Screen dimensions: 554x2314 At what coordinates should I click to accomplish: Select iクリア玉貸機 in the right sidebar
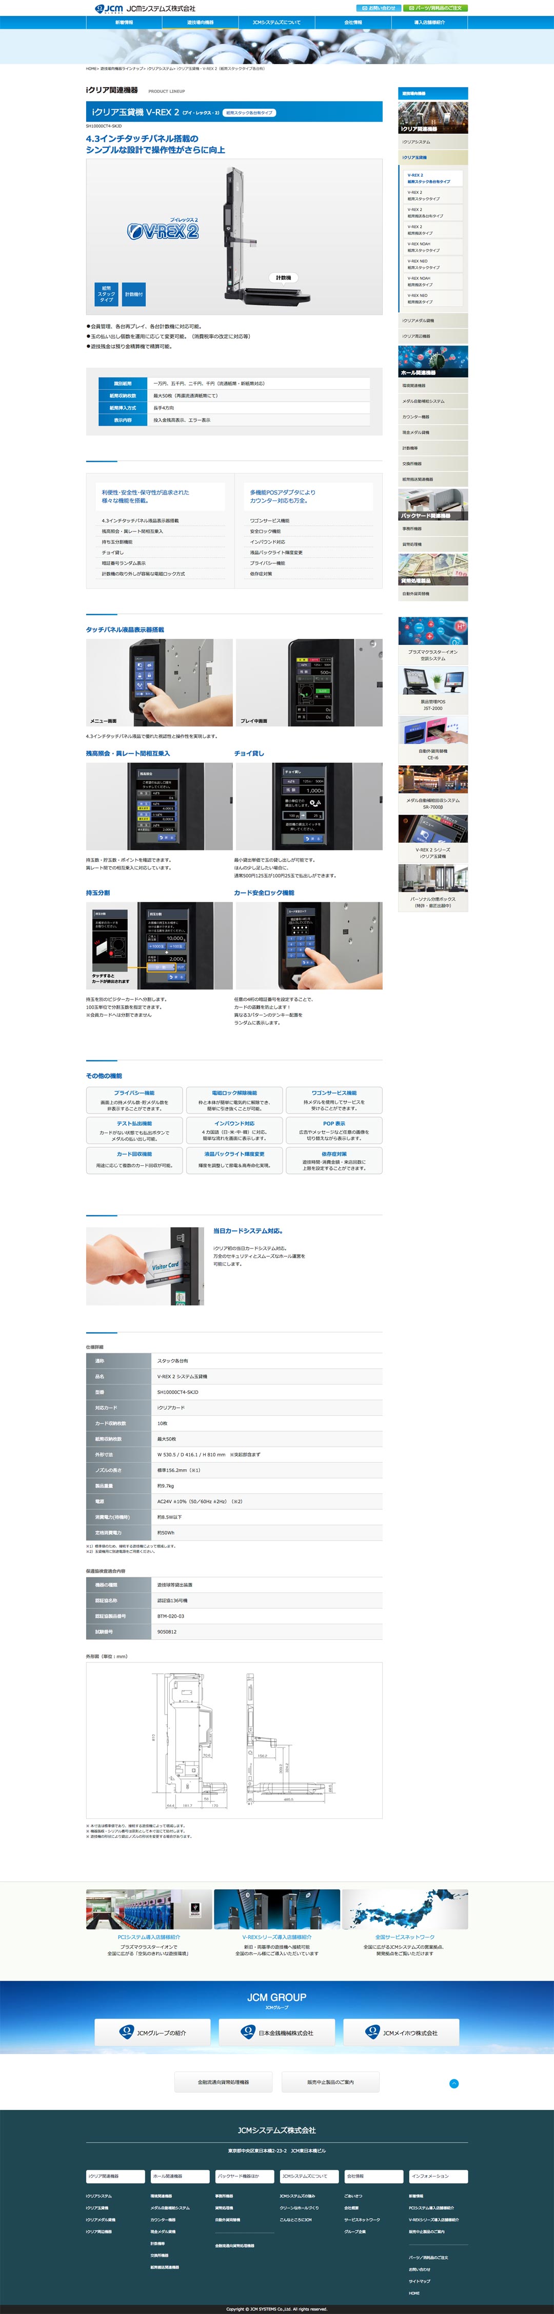pyautogui.click(x=433, y=157)
